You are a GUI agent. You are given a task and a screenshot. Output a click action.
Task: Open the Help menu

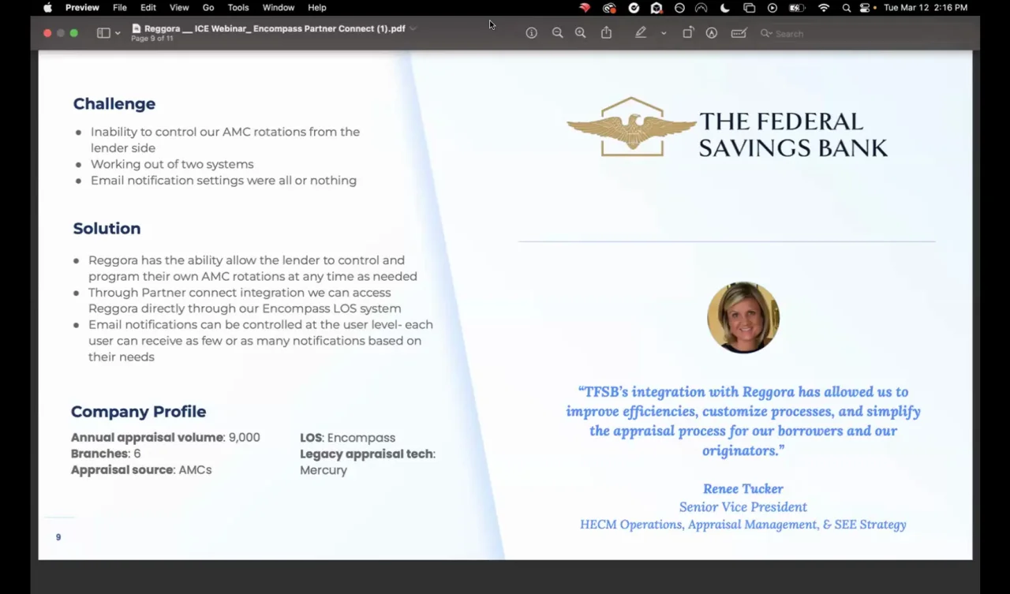point(317,8)
